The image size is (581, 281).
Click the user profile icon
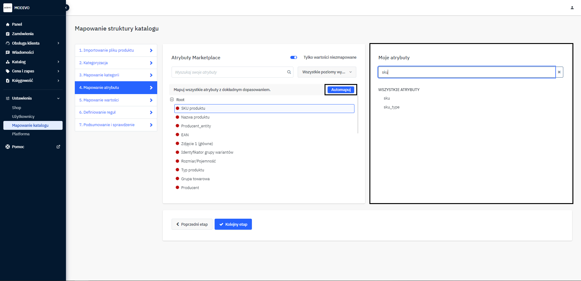(x=572, y=8)
